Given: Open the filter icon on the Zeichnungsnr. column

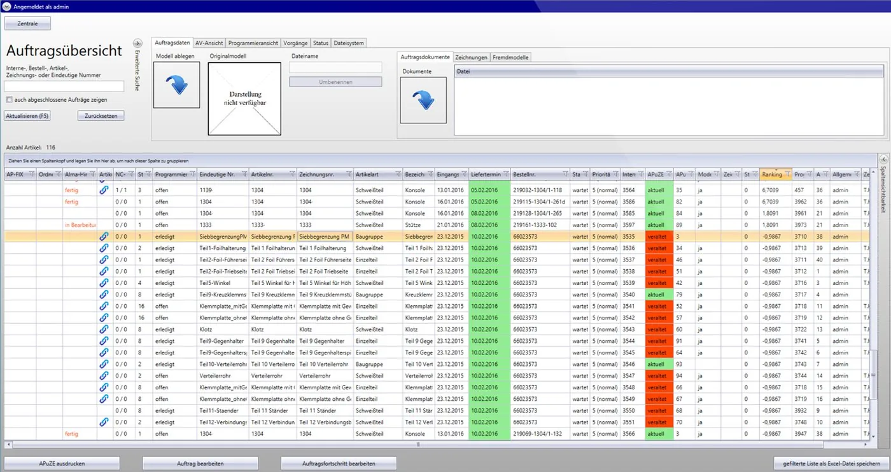Looking at the screenshot, I should pyautogui.click(x=349, y=174).
